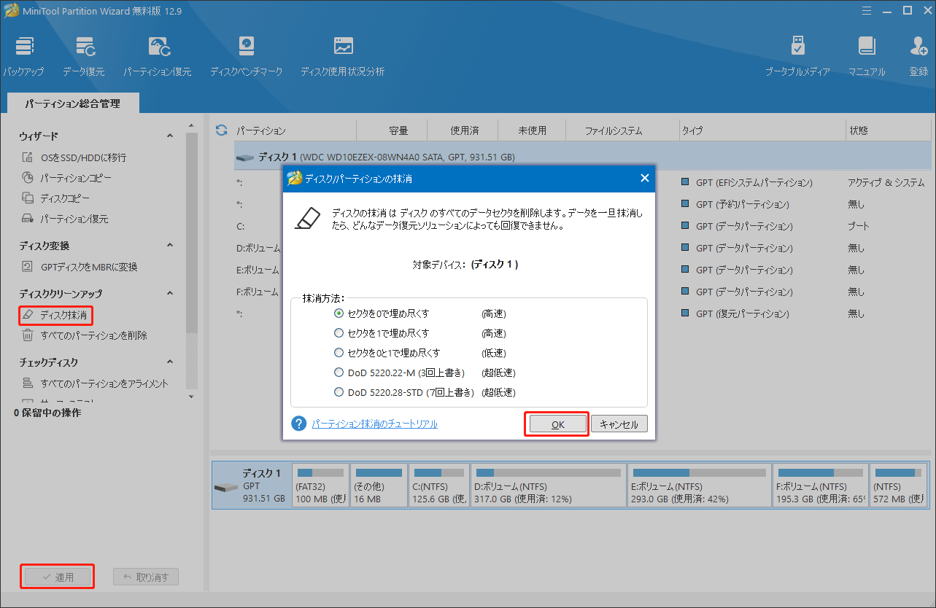936x608 pixels.
Task: Close the ディスク/パーティションの抹消 dialog
Action: click(644, 178)
